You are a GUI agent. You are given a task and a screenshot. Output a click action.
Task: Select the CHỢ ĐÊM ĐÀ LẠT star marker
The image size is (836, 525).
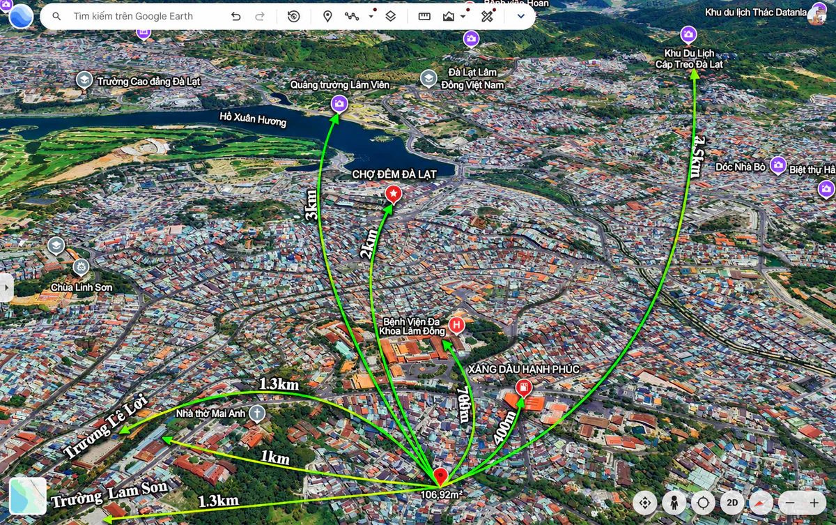393,194
